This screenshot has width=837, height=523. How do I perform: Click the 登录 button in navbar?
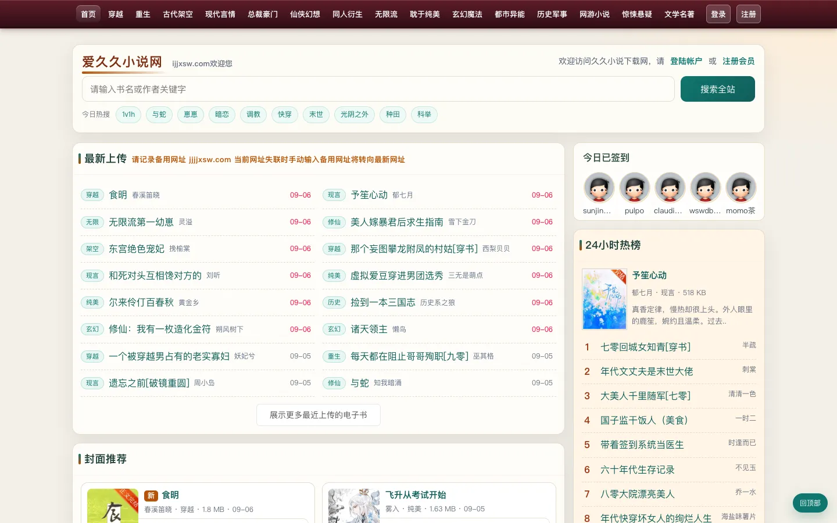click(718, 14)
